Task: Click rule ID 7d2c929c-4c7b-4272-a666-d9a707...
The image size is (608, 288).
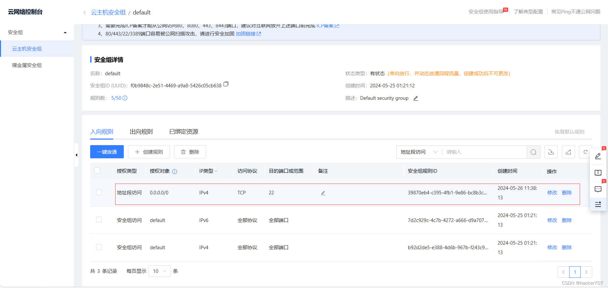Action: coord(448,220)
